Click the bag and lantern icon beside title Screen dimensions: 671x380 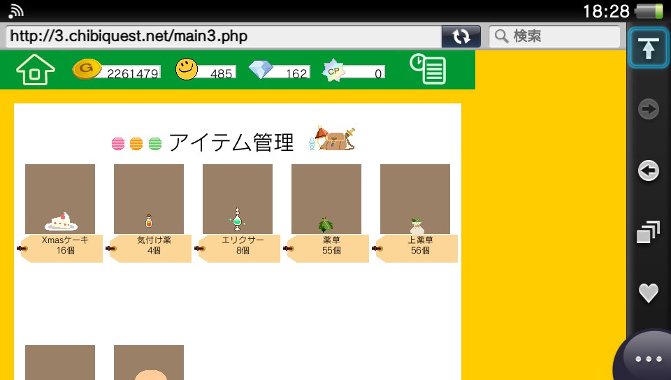point(332,138)
